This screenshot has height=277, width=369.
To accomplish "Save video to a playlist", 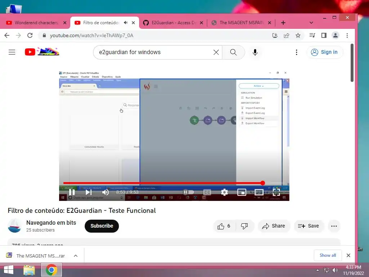I will [x=308, y=226].
